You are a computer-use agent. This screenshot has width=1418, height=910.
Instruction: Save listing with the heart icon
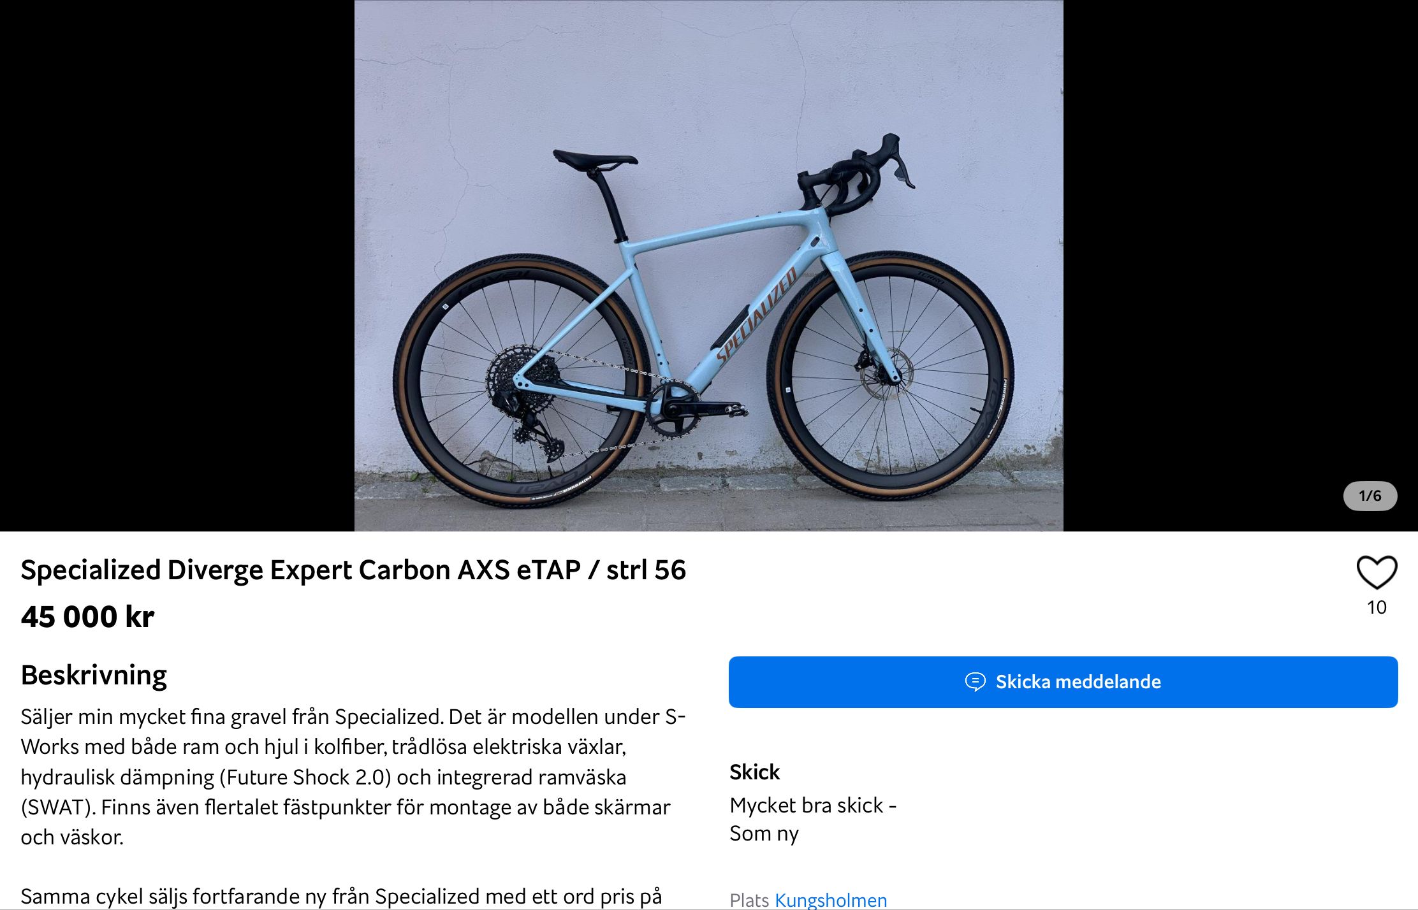(1377, 572)
